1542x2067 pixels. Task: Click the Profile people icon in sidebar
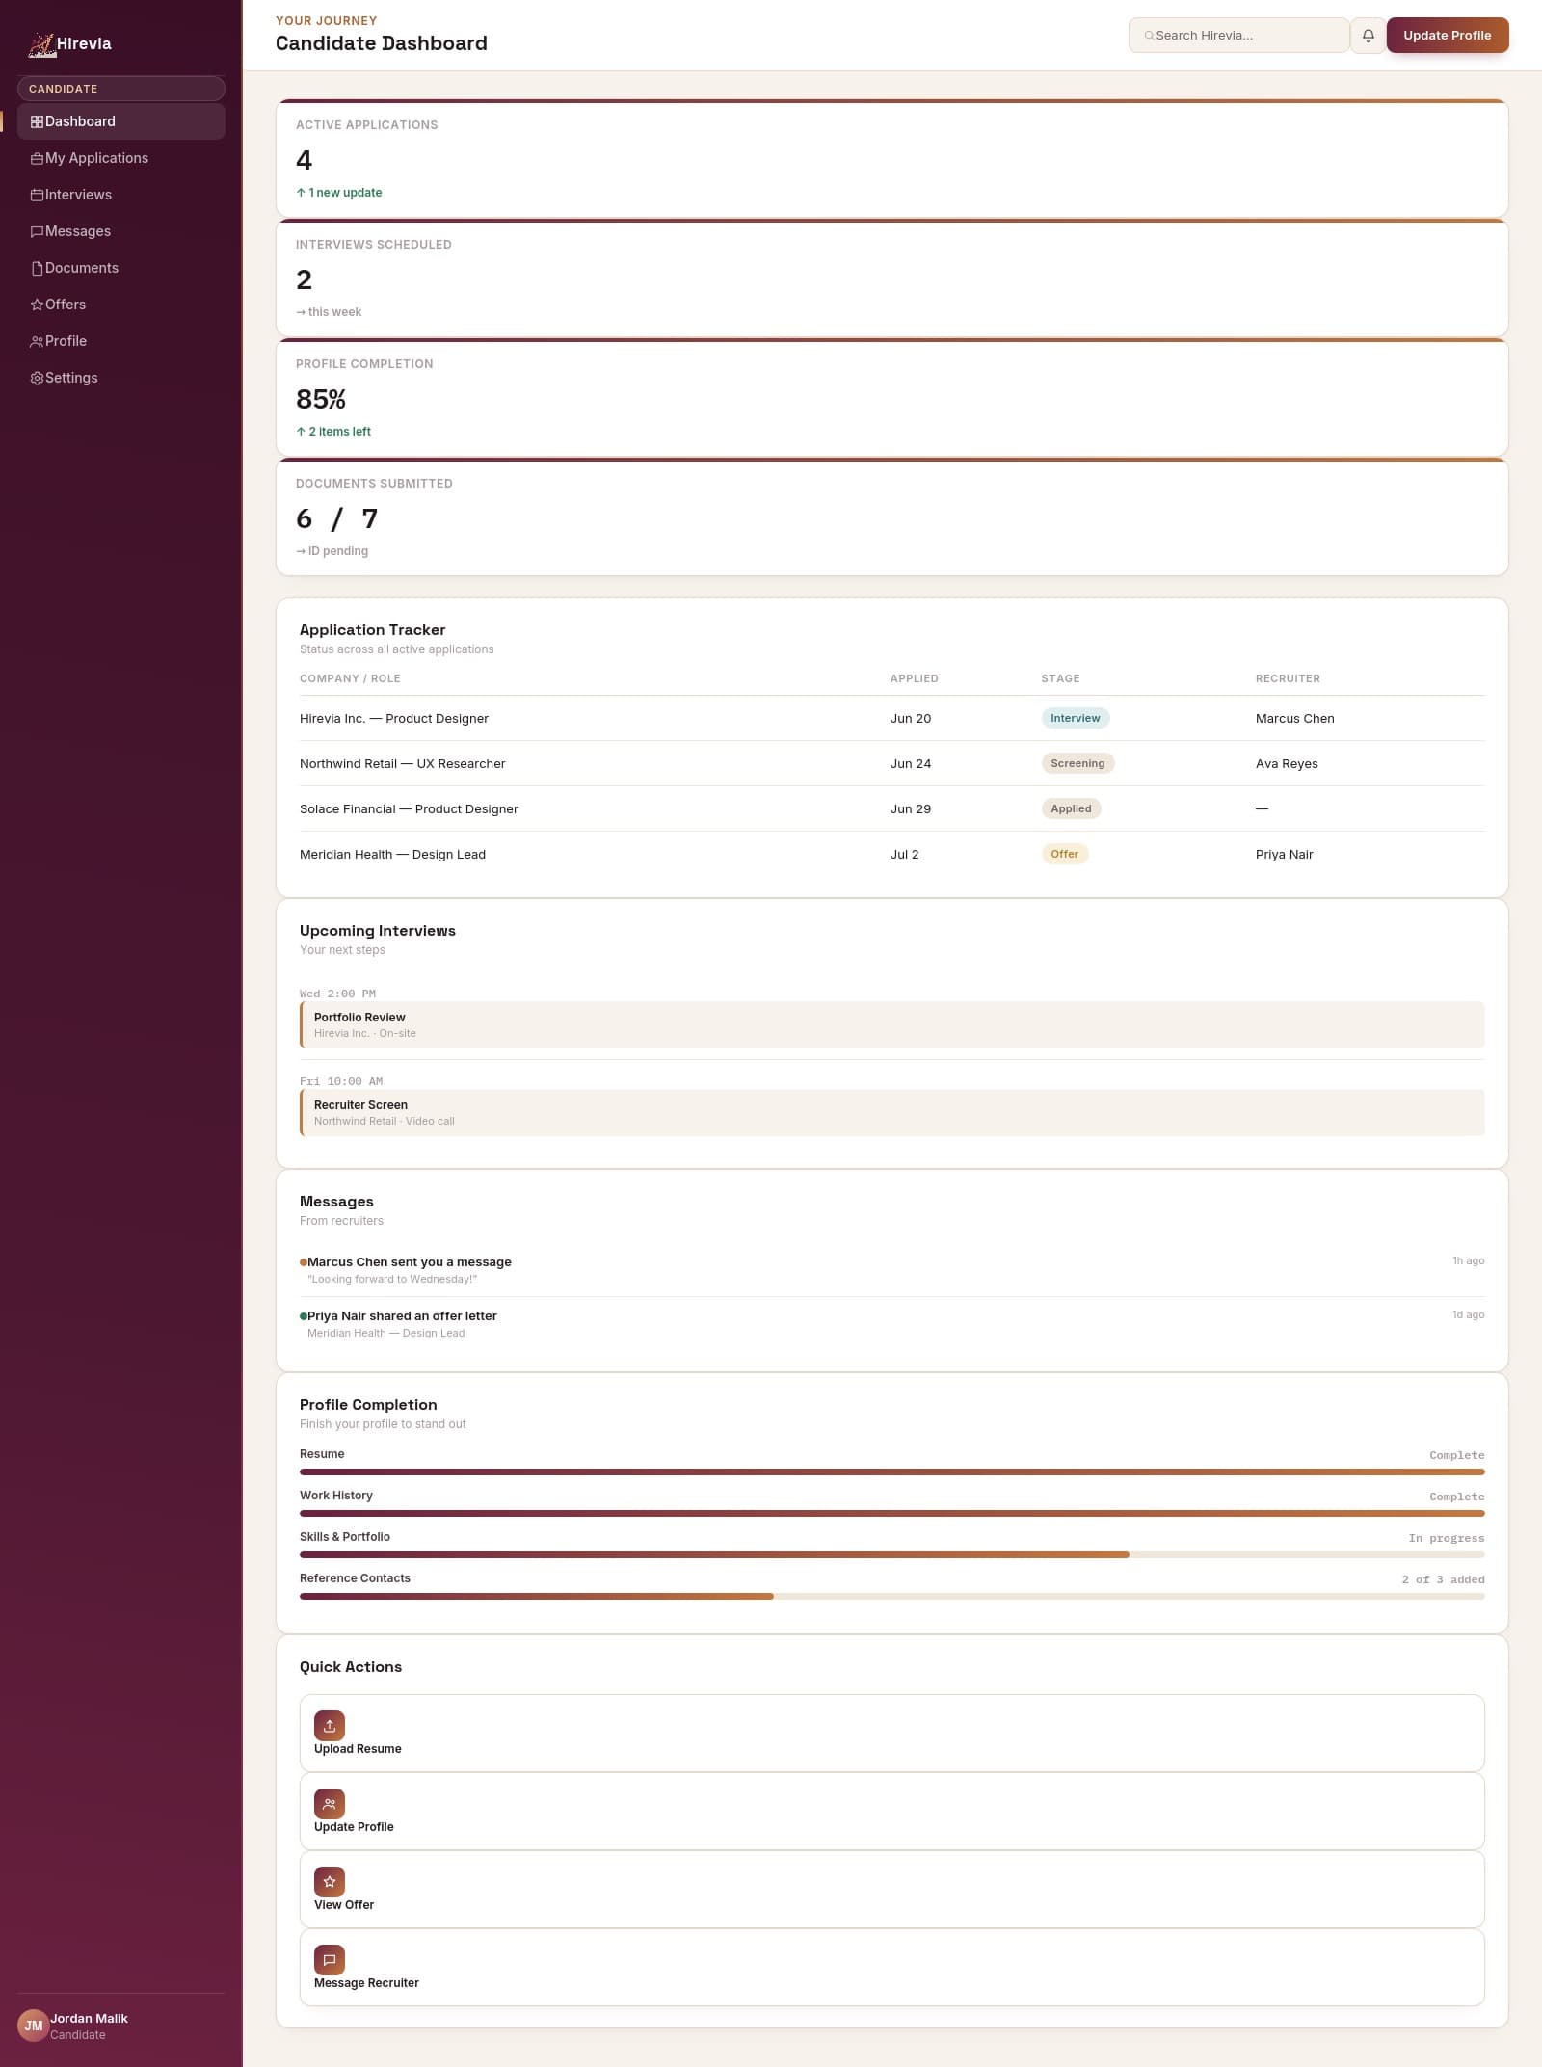click(37, 341)
